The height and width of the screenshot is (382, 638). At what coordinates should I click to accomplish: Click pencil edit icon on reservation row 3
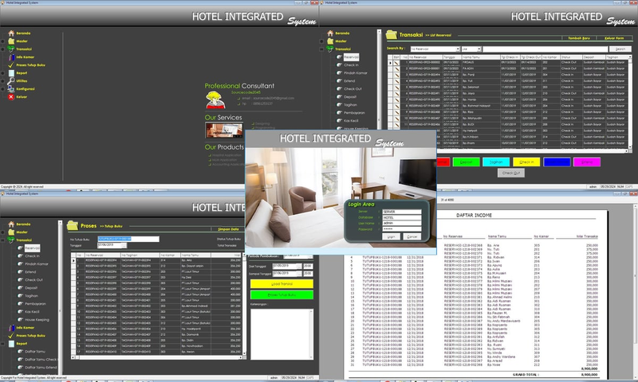click(396, 75)
